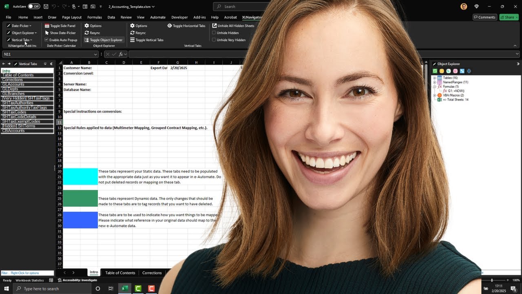
Task: Open the Vertical Tabs panel options menu arrow
Action: pyautogui.click(x=45, y=64)
